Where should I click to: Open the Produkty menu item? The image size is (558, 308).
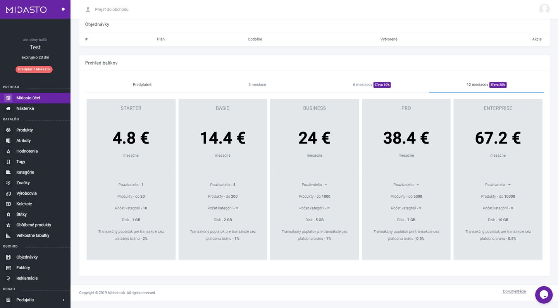click(24, 130)
